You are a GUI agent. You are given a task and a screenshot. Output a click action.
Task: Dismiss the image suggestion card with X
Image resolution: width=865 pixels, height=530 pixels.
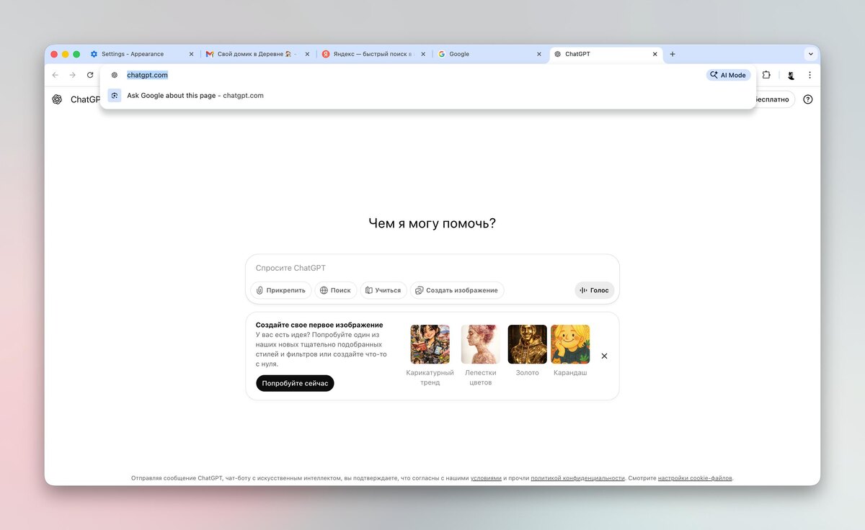pos(604,356)
